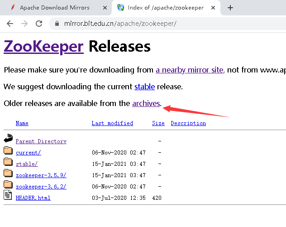This screenshot has height=227, width=286.
Task: Click the '15-Jan-2021 03:47' date for stable/
Action: coord(119,164)
